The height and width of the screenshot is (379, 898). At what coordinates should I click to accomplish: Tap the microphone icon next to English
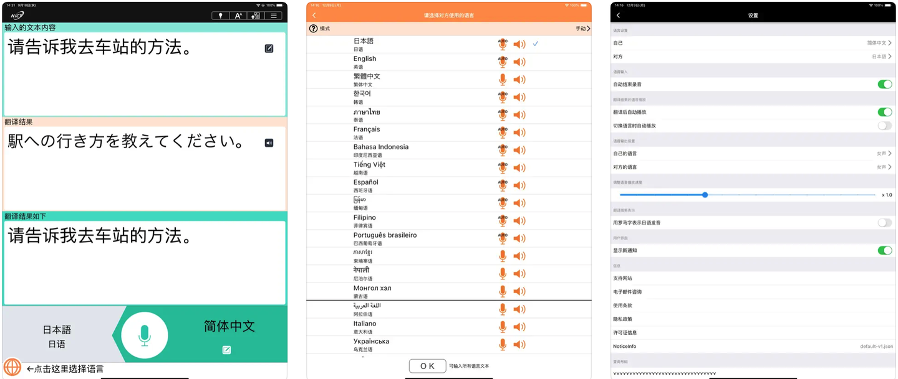click(502, 62)
